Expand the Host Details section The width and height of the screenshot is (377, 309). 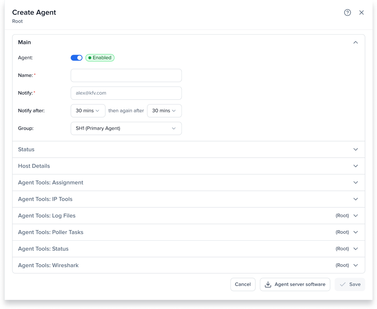coord(188,166)
